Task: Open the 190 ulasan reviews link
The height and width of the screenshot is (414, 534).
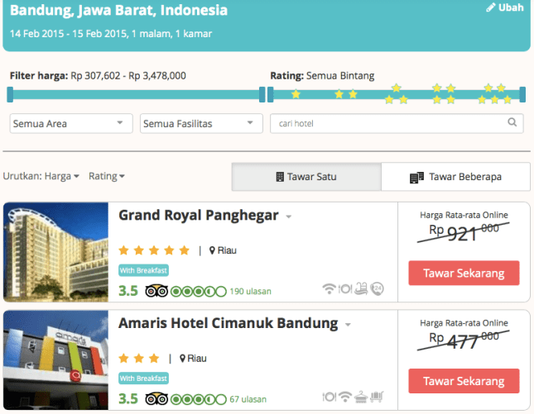Action: coord(250,292)
